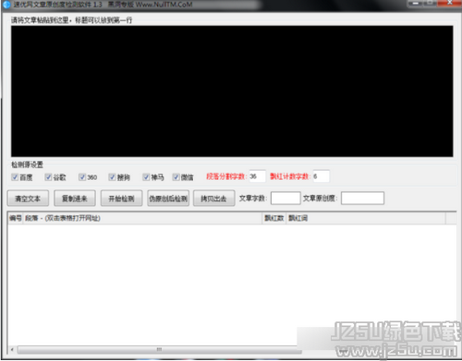Click the left arrow of the horizontal scrollbar
This screenshot has height=361, width=462.
12,350
